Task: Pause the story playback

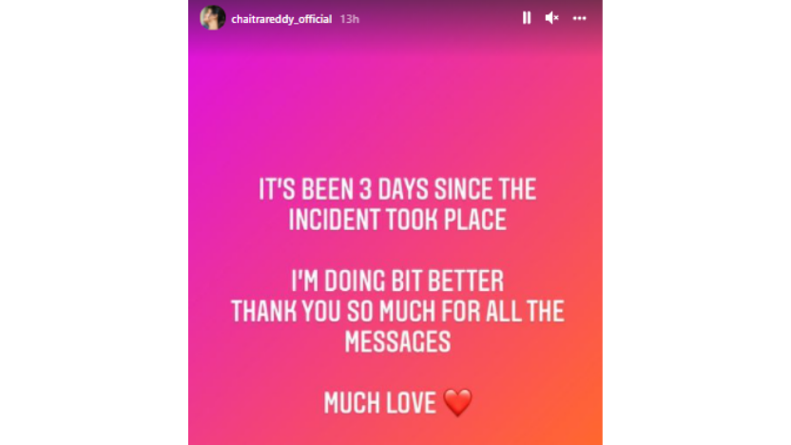Action: tap(527, 18)
